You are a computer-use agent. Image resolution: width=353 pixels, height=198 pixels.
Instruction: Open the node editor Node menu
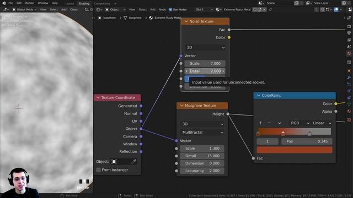click(x=162, y=10)
